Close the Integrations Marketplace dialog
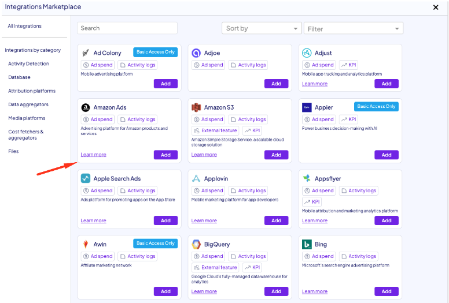The width and height of the screenshot is (449, 303). pyautogui.click(x=436, y=8)
